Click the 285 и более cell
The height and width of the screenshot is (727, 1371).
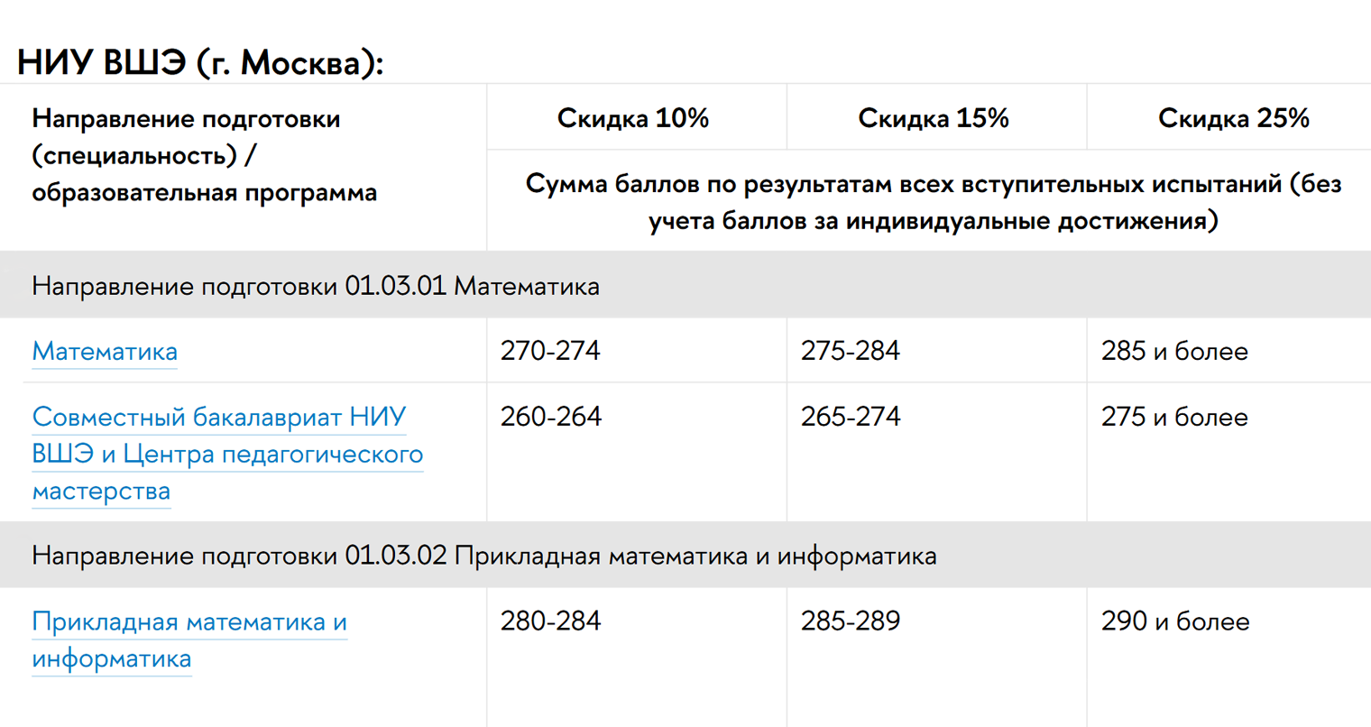tap(1174, 351)
